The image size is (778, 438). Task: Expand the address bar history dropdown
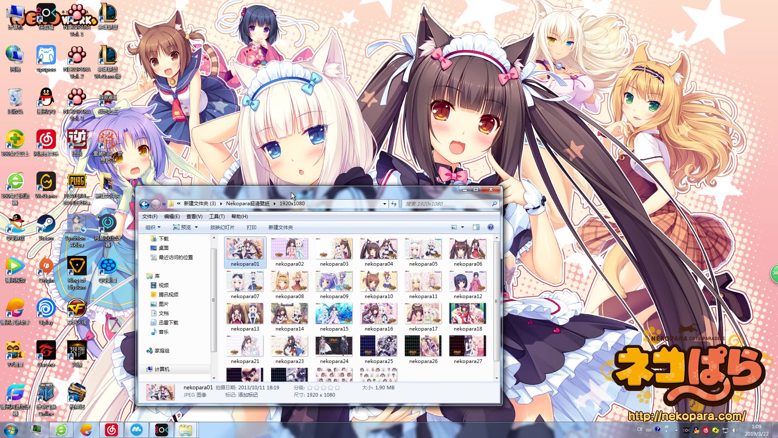coord(385,204)
